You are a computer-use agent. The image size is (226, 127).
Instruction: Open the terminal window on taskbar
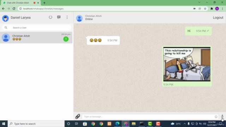pyautogui.click(x=142, y=124)
